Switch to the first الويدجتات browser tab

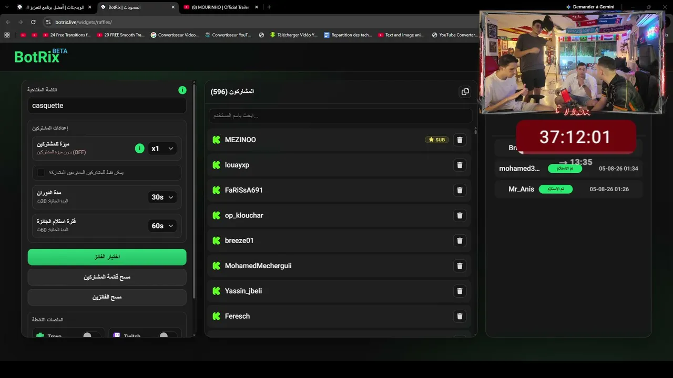[55, 7]
